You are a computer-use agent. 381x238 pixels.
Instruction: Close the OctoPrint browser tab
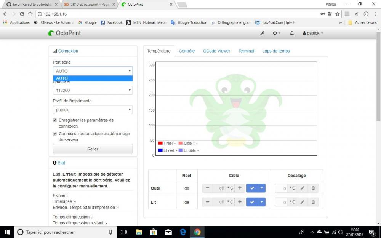pos(171,4)
